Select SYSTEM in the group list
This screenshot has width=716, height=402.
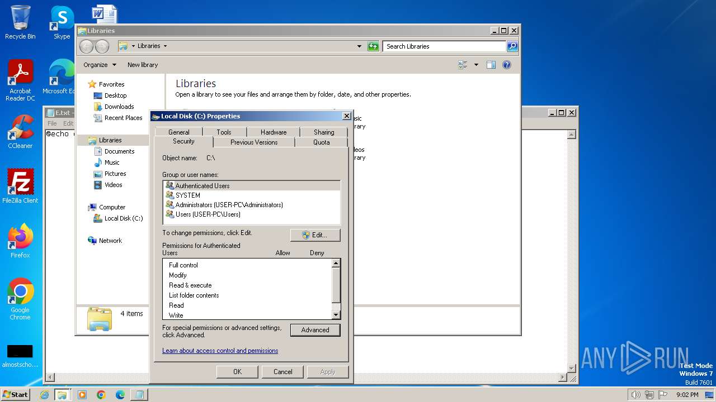click(x=252, y=195)
